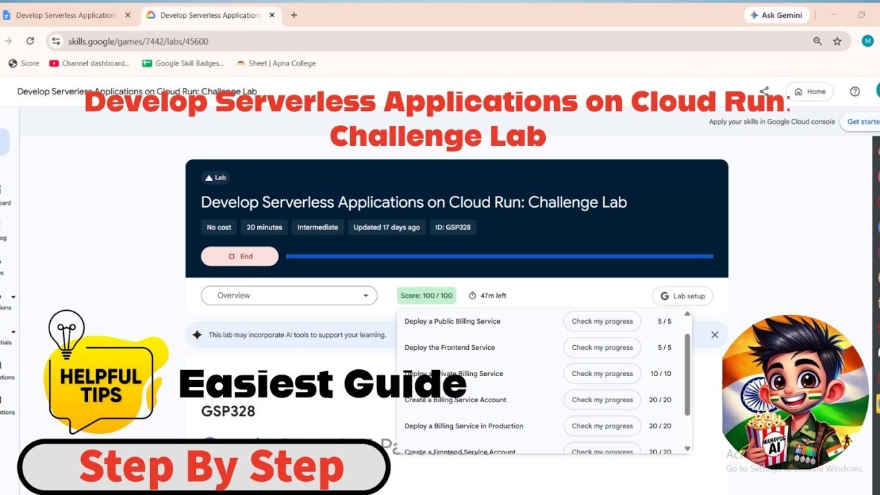Reload the page with the refresh icon
Screen dimensions: 880x495
pyautogui.click(x=30, y=41)
